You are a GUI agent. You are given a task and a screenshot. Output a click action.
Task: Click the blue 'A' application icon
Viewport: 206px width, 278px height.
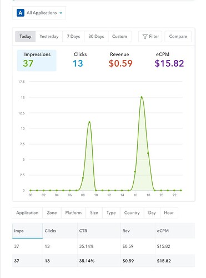(x=21, y=13)
